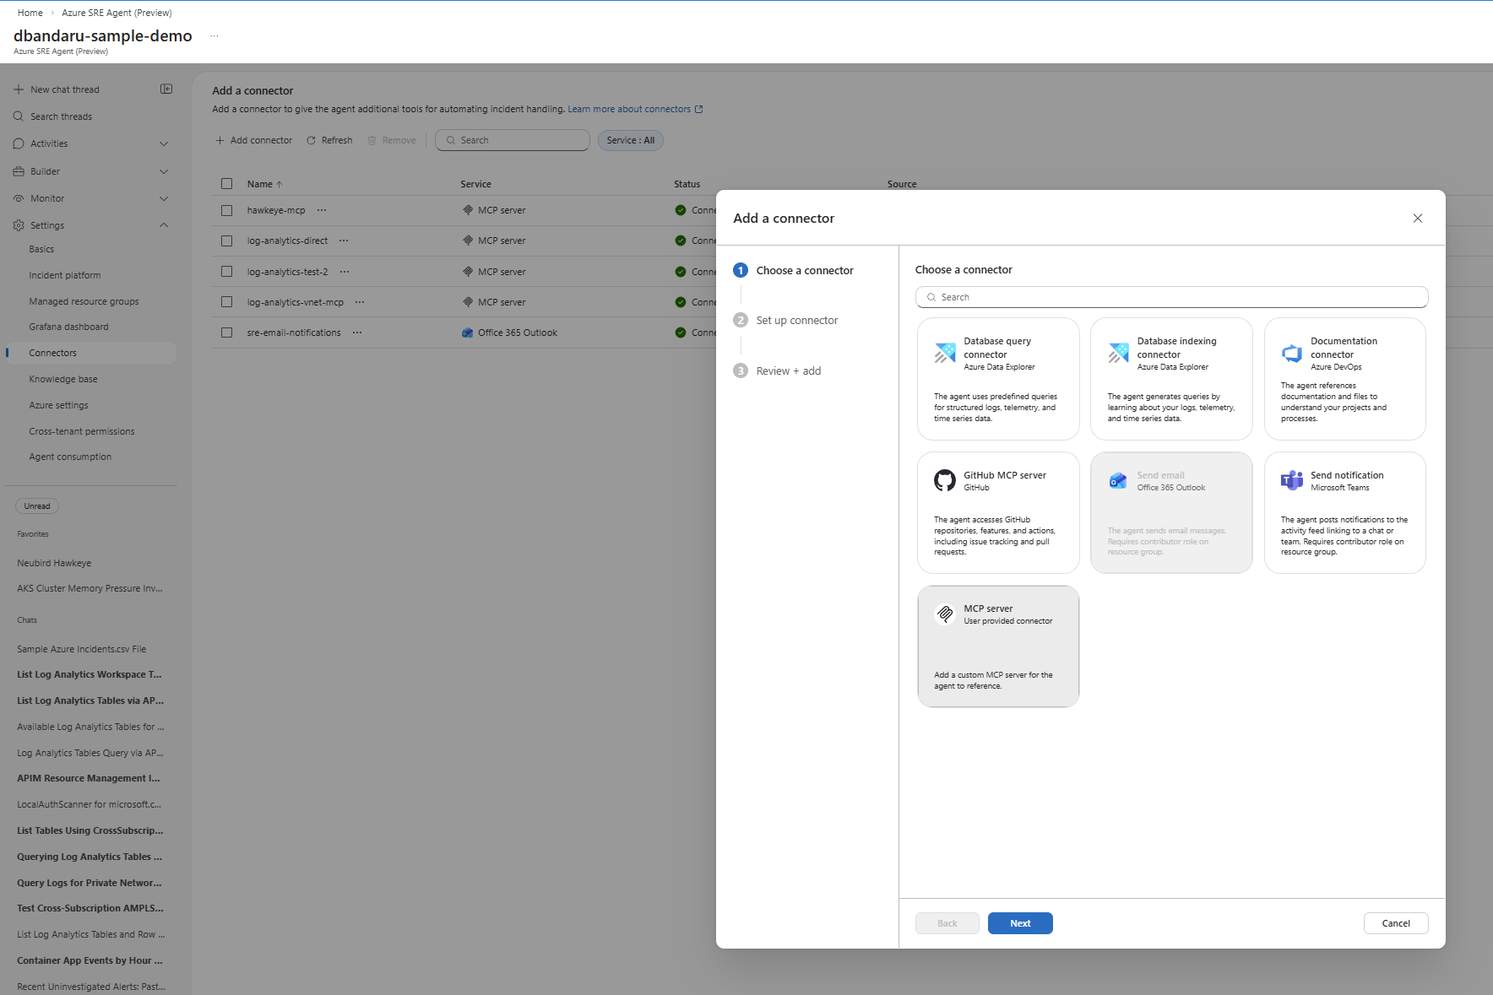Choose the Documentation connector for Azure DevOps

click(x=1344, y=378)
